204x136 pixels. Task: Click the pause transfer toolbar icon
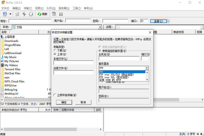61,14
